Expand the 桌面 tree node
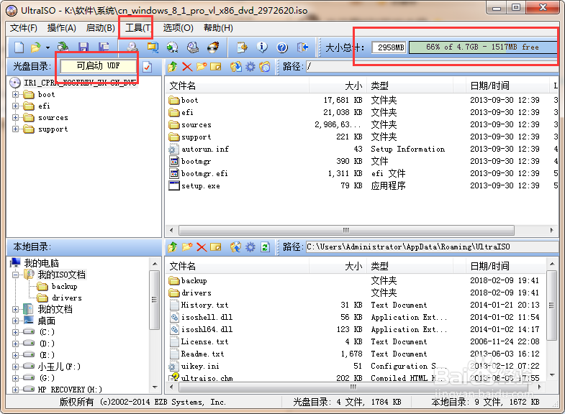Image resolution: width=565 pixels, height=414 pixels. point(15,321)
